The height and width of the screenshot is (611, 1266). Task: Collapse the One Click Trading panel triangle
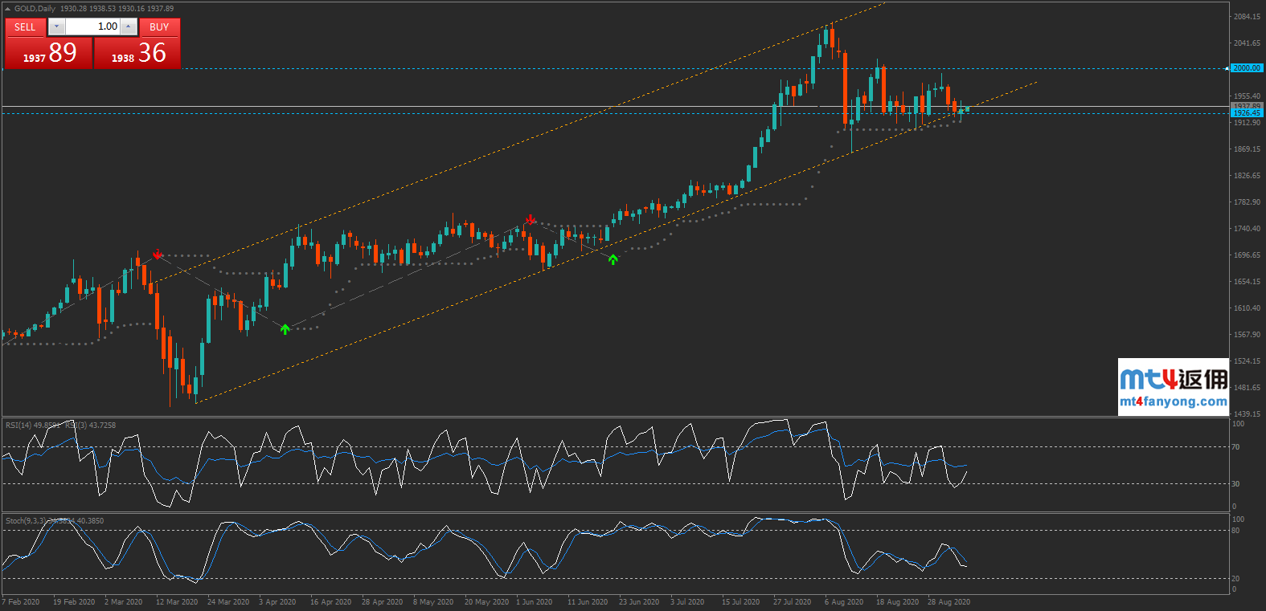coord(8,9)
